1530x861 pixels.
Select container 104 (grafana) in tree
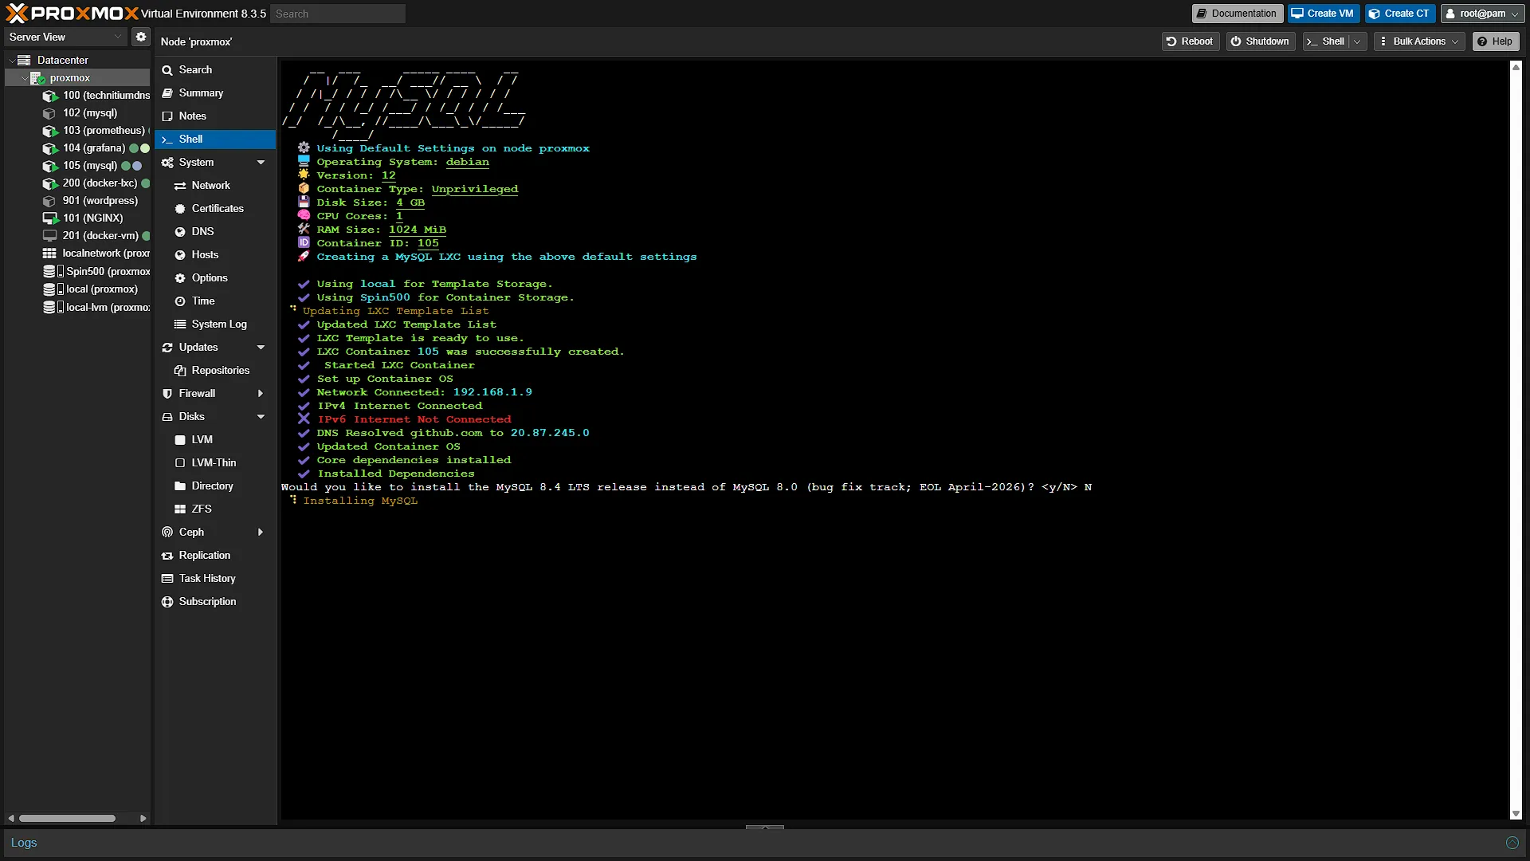click(96, 147)
